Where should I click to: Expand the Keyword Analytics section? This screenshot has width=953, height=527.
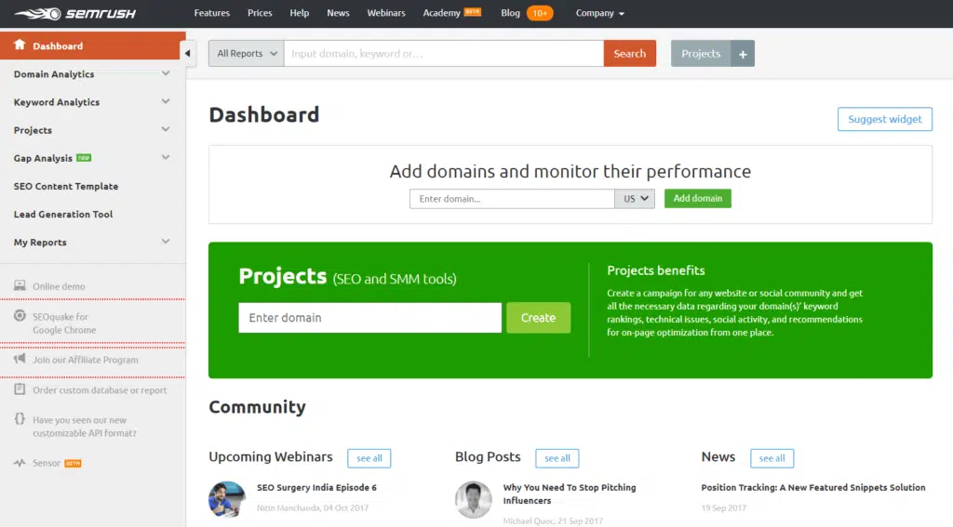166,102
